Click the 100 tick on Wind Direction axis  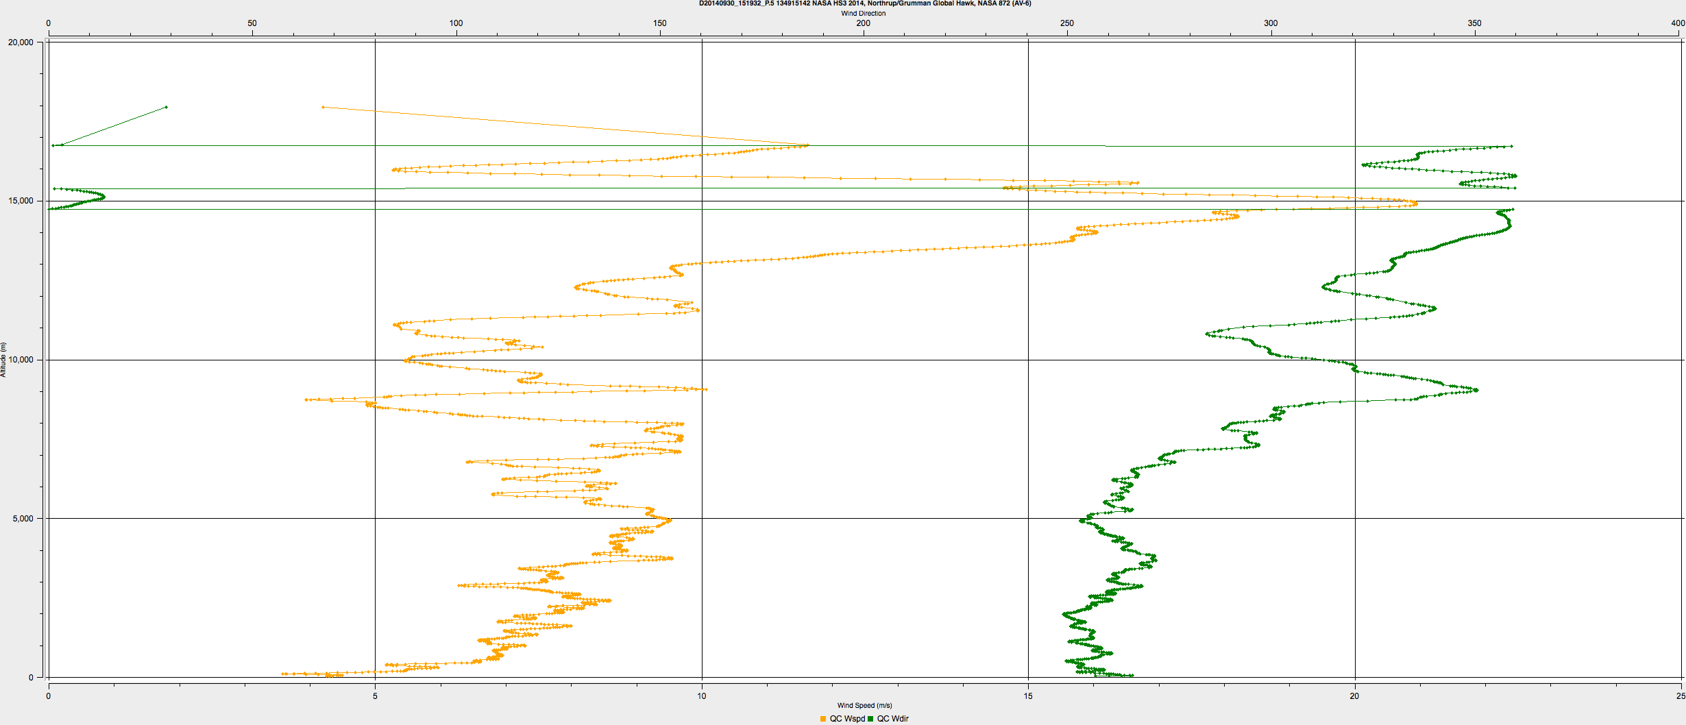456,23
